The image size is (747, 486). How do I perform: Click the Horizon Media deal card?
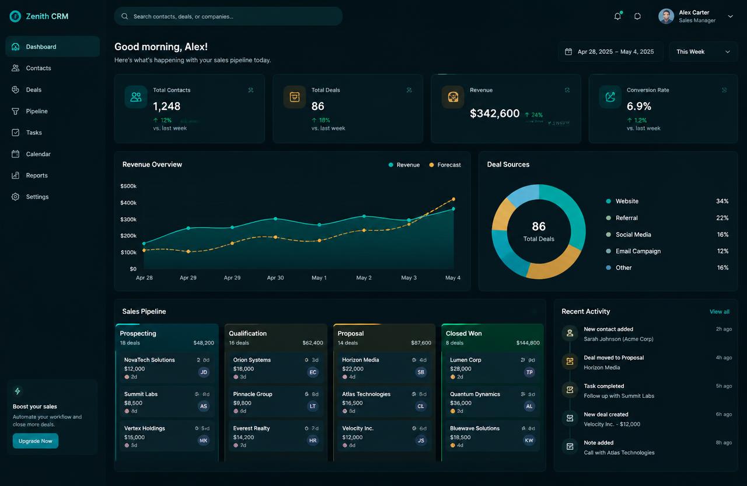tap(385, 367)
